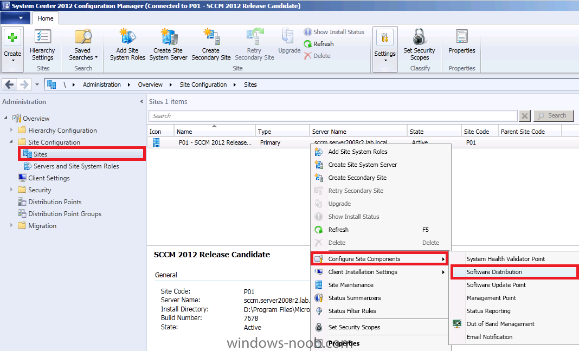Viewport: 579px width, 351px height.
Task: Open the Saved Searches ribbon dropdown
Action: coord(83,44)
